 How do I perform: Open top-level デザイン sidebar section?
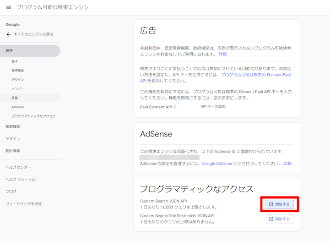13,139
